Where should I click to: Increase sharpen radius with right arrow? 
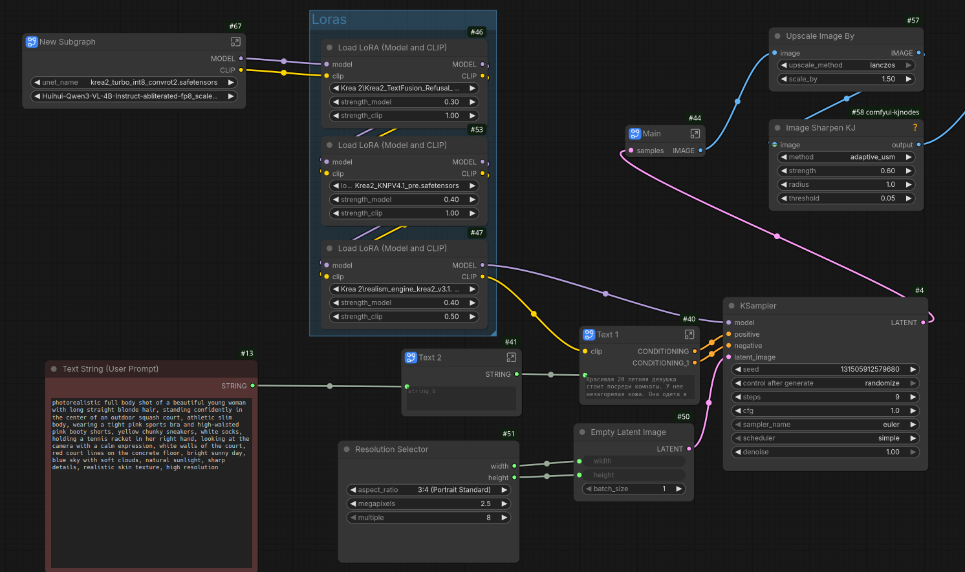[909, 185]
